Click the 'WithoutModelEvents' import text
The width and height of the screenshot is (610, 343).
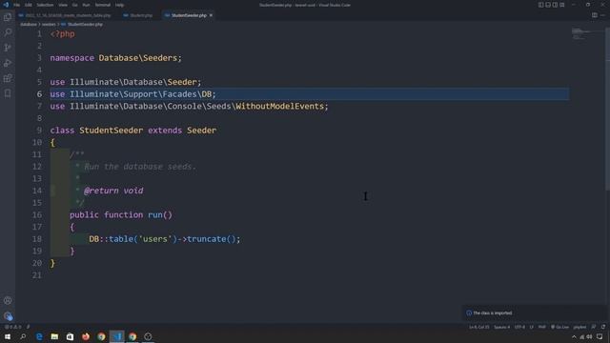(279, 106)
